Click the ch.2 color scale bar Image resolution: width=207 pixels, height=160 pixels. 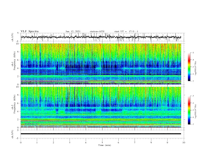pos(189,110)
